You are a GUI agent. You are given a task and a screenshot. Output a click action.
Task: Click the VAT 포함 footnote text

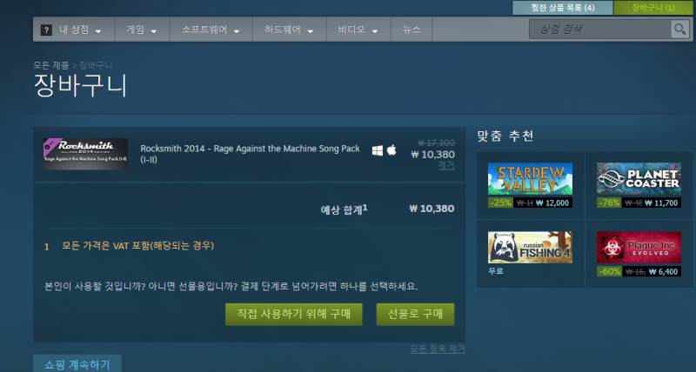pyautogui.click(x=137, y=246)
